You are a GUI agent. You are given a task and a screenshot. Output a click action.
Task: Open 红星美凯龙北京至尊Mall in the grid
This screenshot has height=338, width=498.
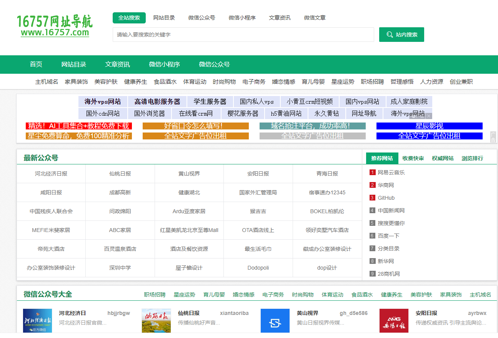(189, 230)
